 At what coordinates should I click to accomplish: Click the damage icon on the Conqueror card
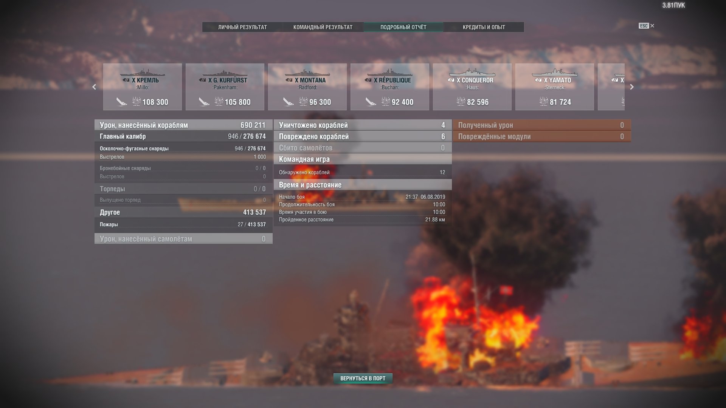461,101
